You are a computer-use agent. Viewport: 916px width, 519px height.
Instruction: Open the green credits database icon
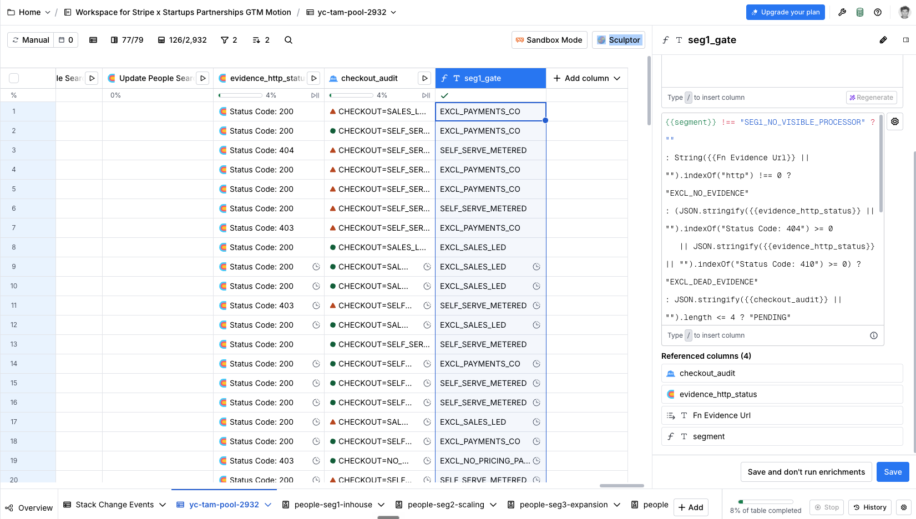(860, 12)
